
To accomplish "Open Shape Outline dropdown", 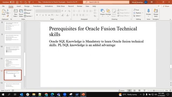I will [x=124, y=13].
